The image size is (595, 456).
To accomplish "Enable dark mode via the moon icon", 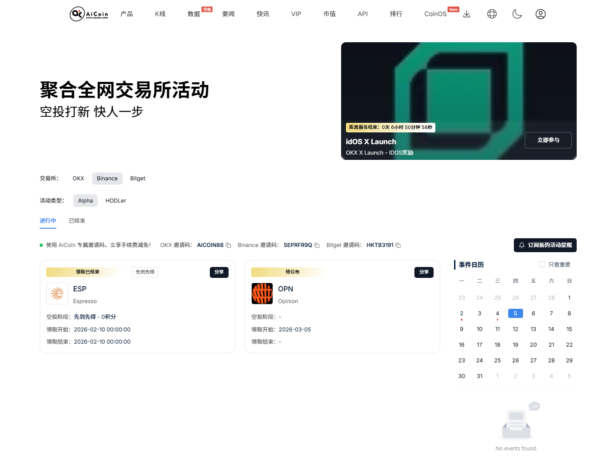I will (x=517, y=14).
